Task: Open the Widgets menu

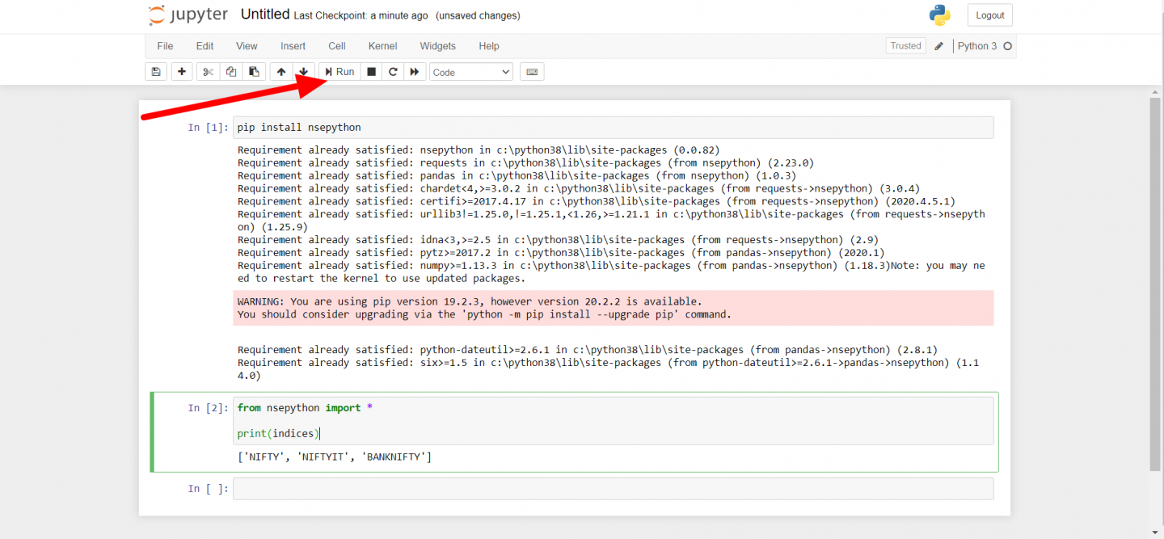Action: click(x=437, y=46)
